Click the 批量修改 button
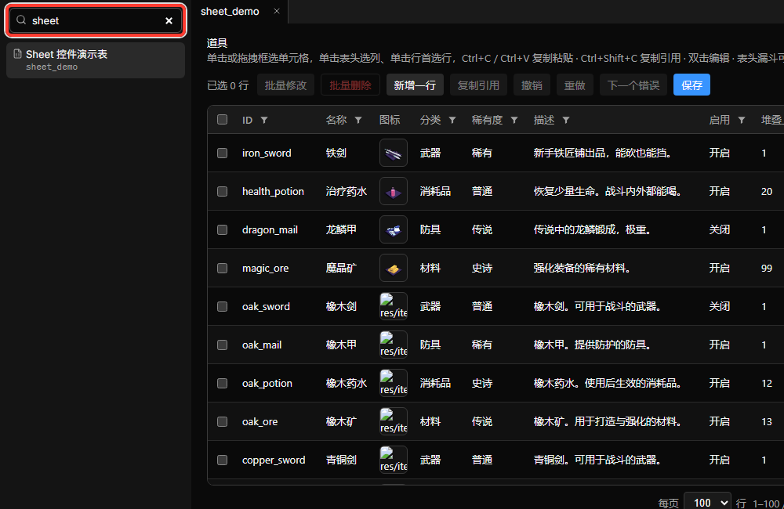This screenshot has height=509, width=784. click(x=285, y=85)
